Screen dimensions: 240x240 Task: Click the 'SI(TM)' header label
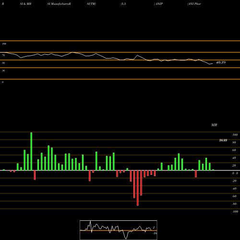pyautogui.click(x=91, y=4)
